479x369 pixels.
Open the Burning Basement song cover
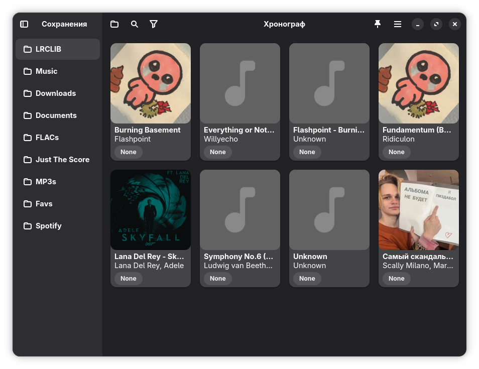(151, 83)
